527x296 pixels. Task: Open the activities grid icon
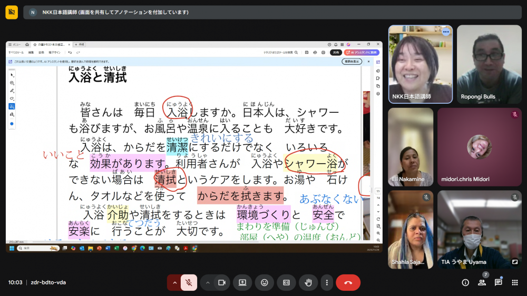coord(515,283)
